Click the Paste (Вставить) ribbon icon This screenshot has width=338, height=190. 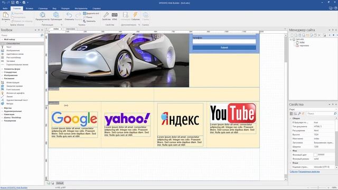(6, 15)
